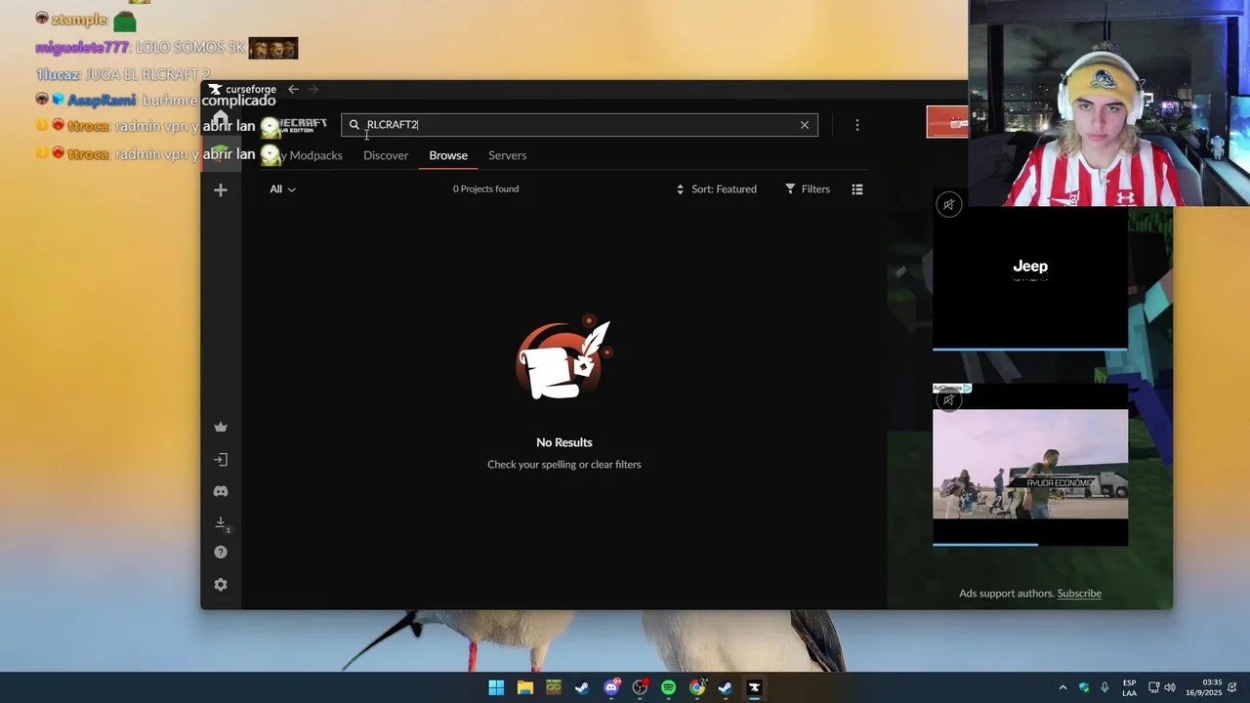
Task: Open the notifications bell in tray
Action: pyautogui.click(x=1233, y=687)
